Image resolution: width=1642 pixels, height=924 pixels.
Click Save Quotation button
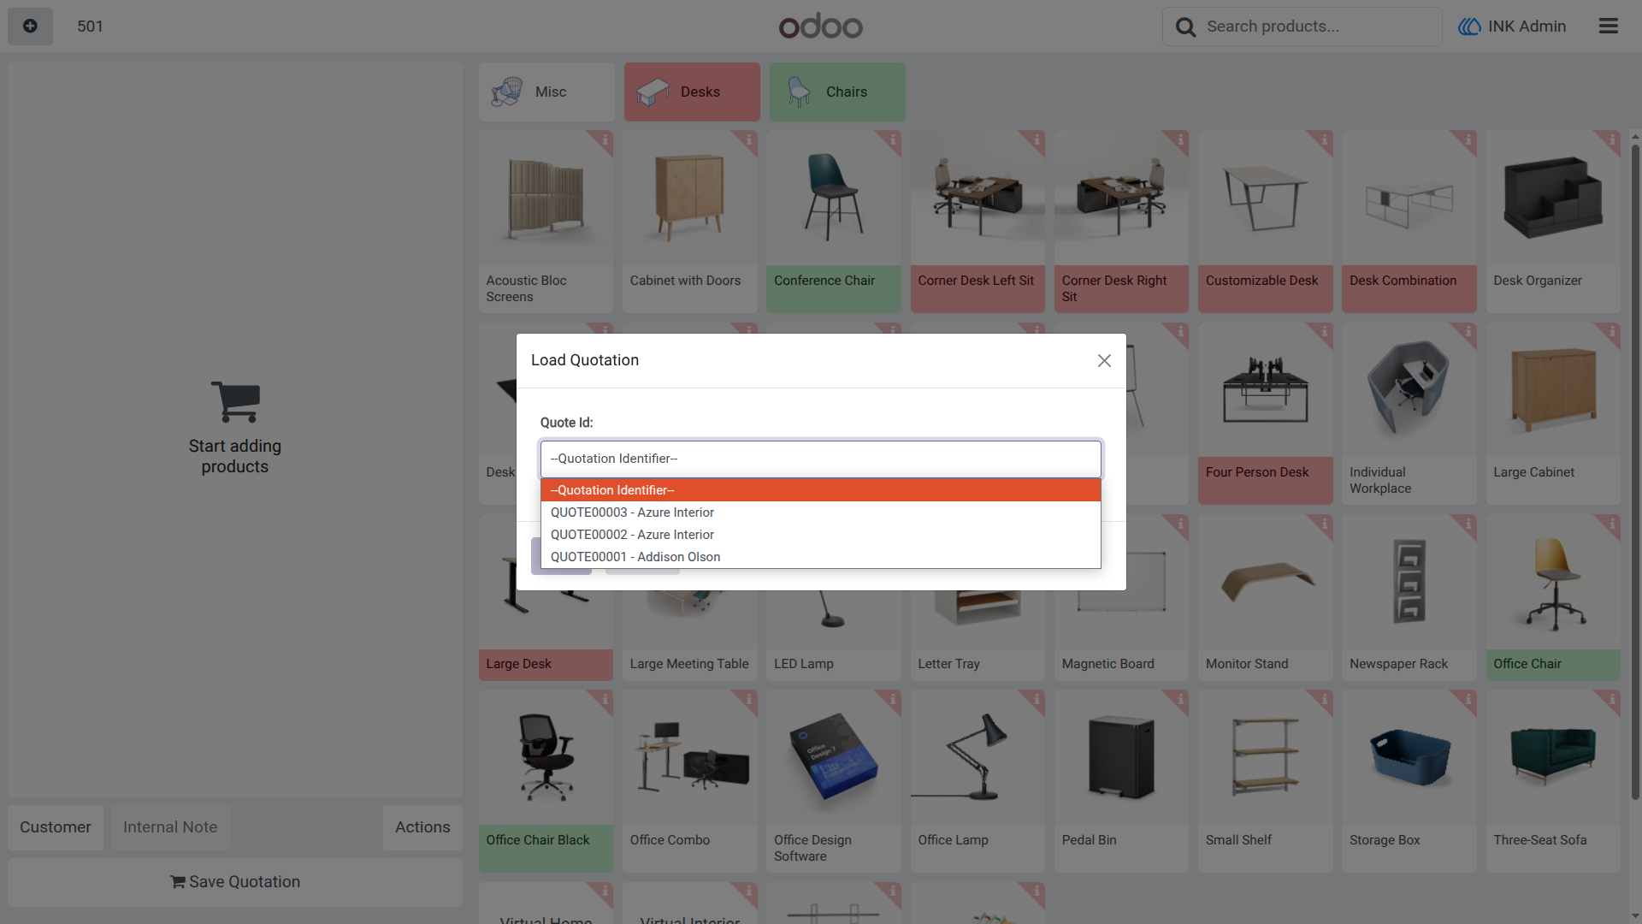point(235,882)
